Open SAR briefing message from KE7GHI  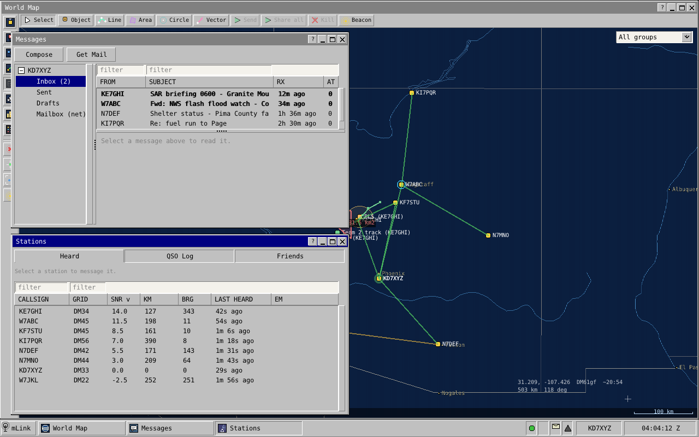pos(217,94)
